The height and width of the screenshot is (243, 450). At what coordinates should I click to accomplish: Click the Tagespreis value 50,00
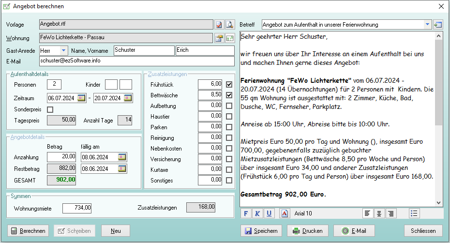(61, 120)
